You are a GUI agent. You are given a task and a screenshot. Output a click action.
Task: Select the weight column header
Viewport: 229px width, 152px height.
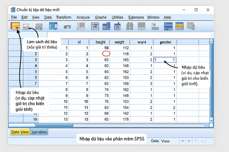pyautogui.click(x=119, y=42)
